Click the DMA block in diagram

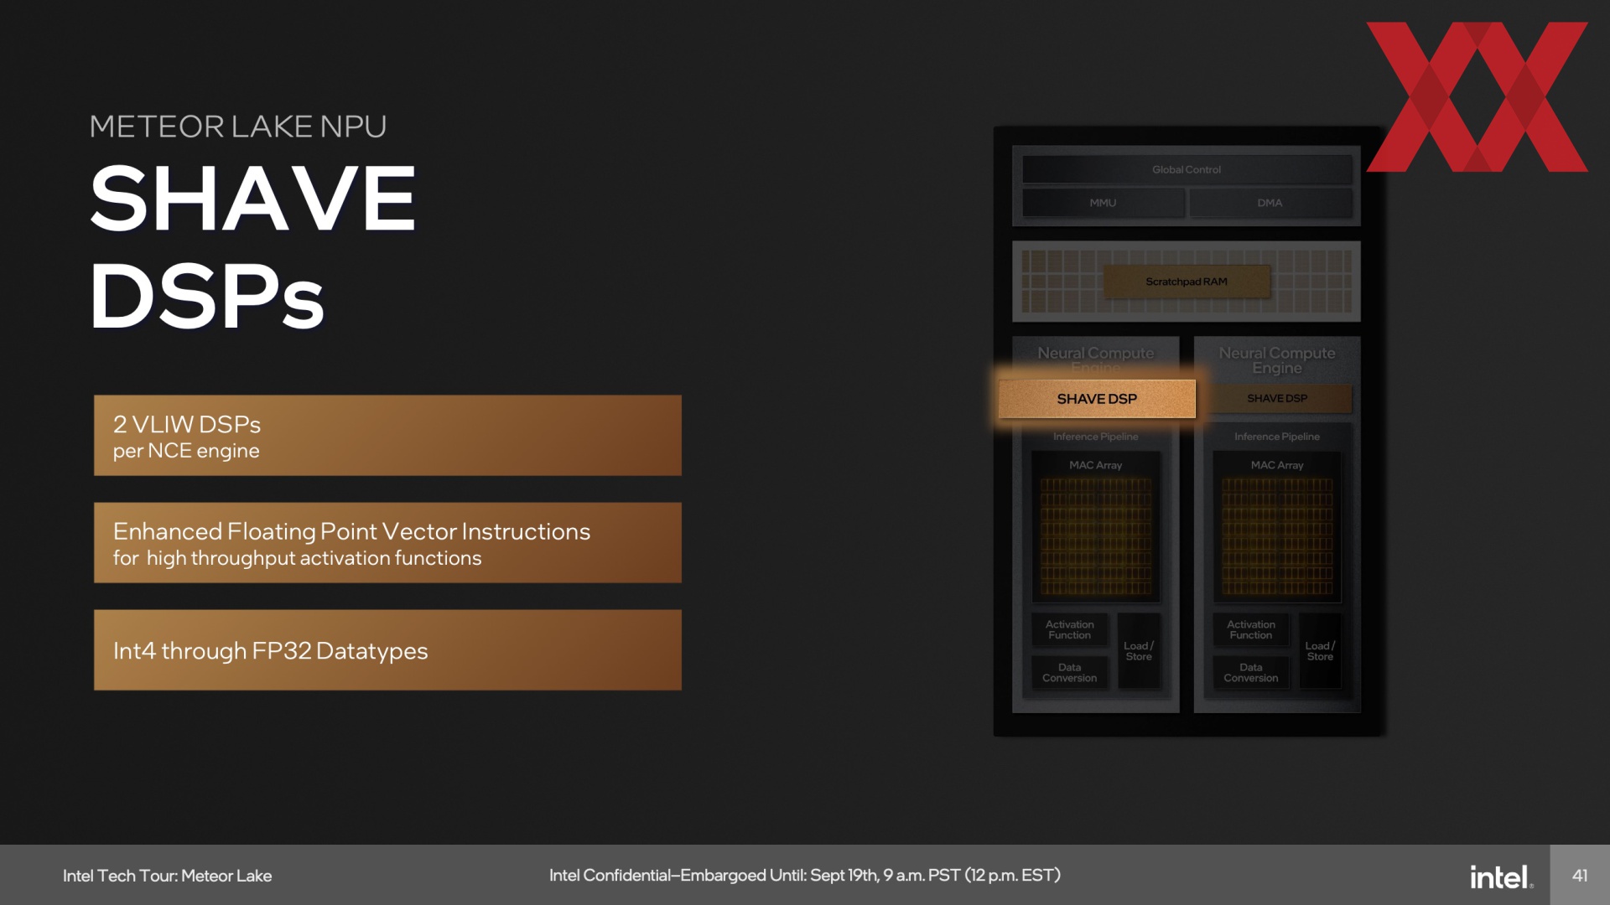1270,203
